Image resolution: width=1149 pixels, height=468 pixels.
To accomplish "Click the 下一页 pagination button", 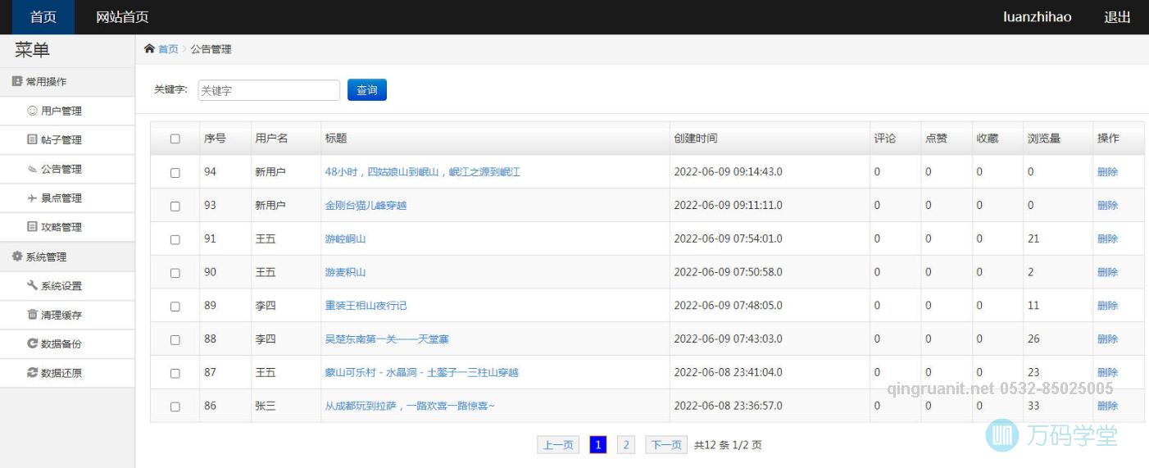I will coord(666,445).
